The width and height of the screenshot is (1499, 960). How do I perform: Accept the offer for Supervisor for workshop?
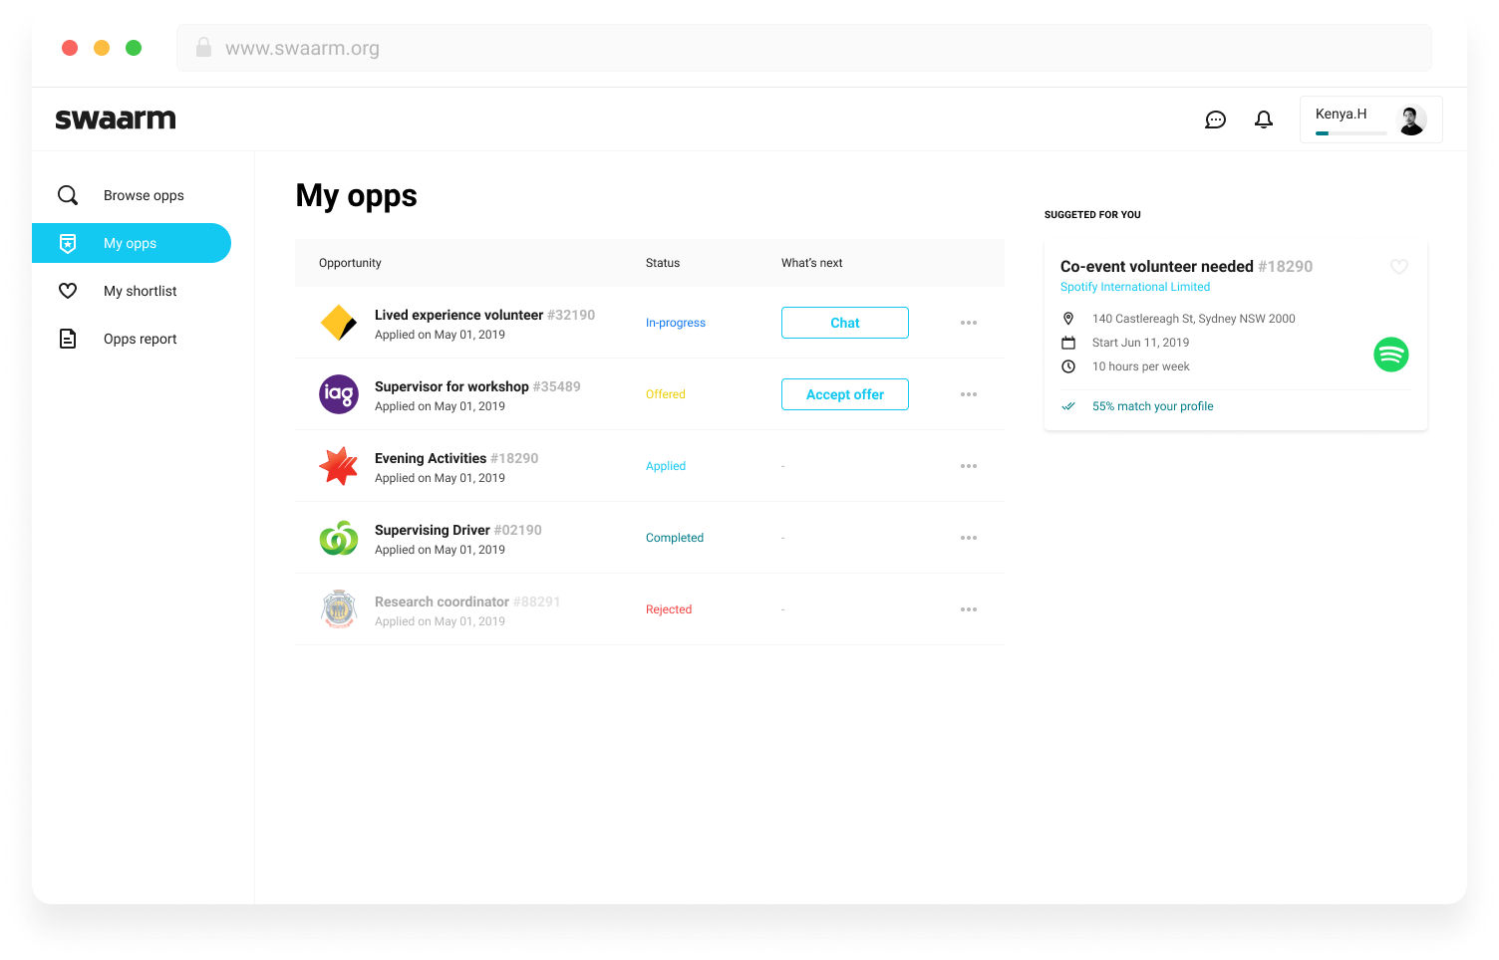tap(844, 394)
